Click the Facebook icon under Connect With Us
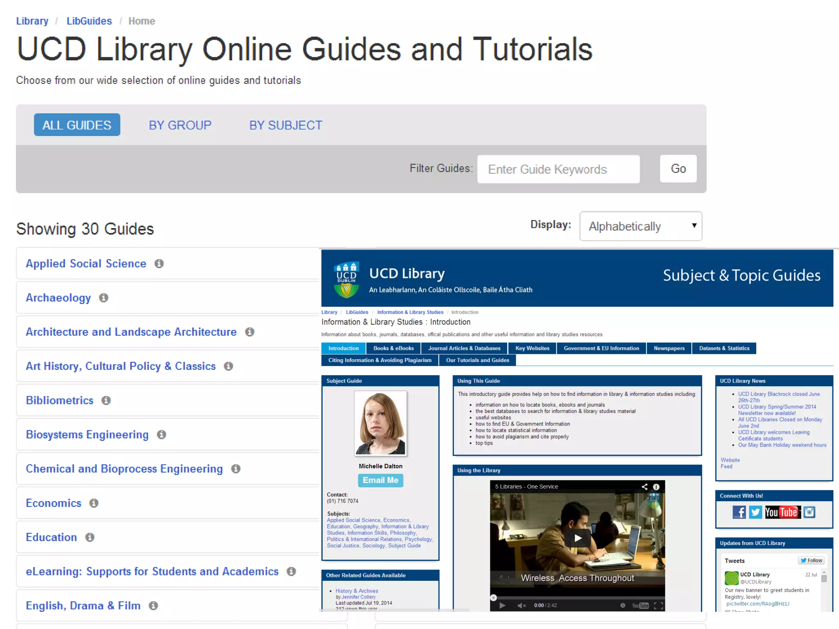 point(739,512)
